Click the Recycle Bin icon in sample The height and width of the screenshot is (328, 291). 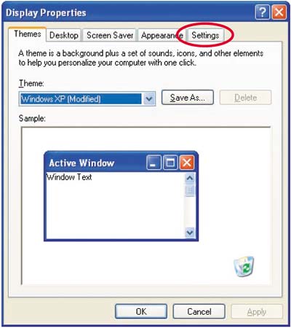pos(244,267)
